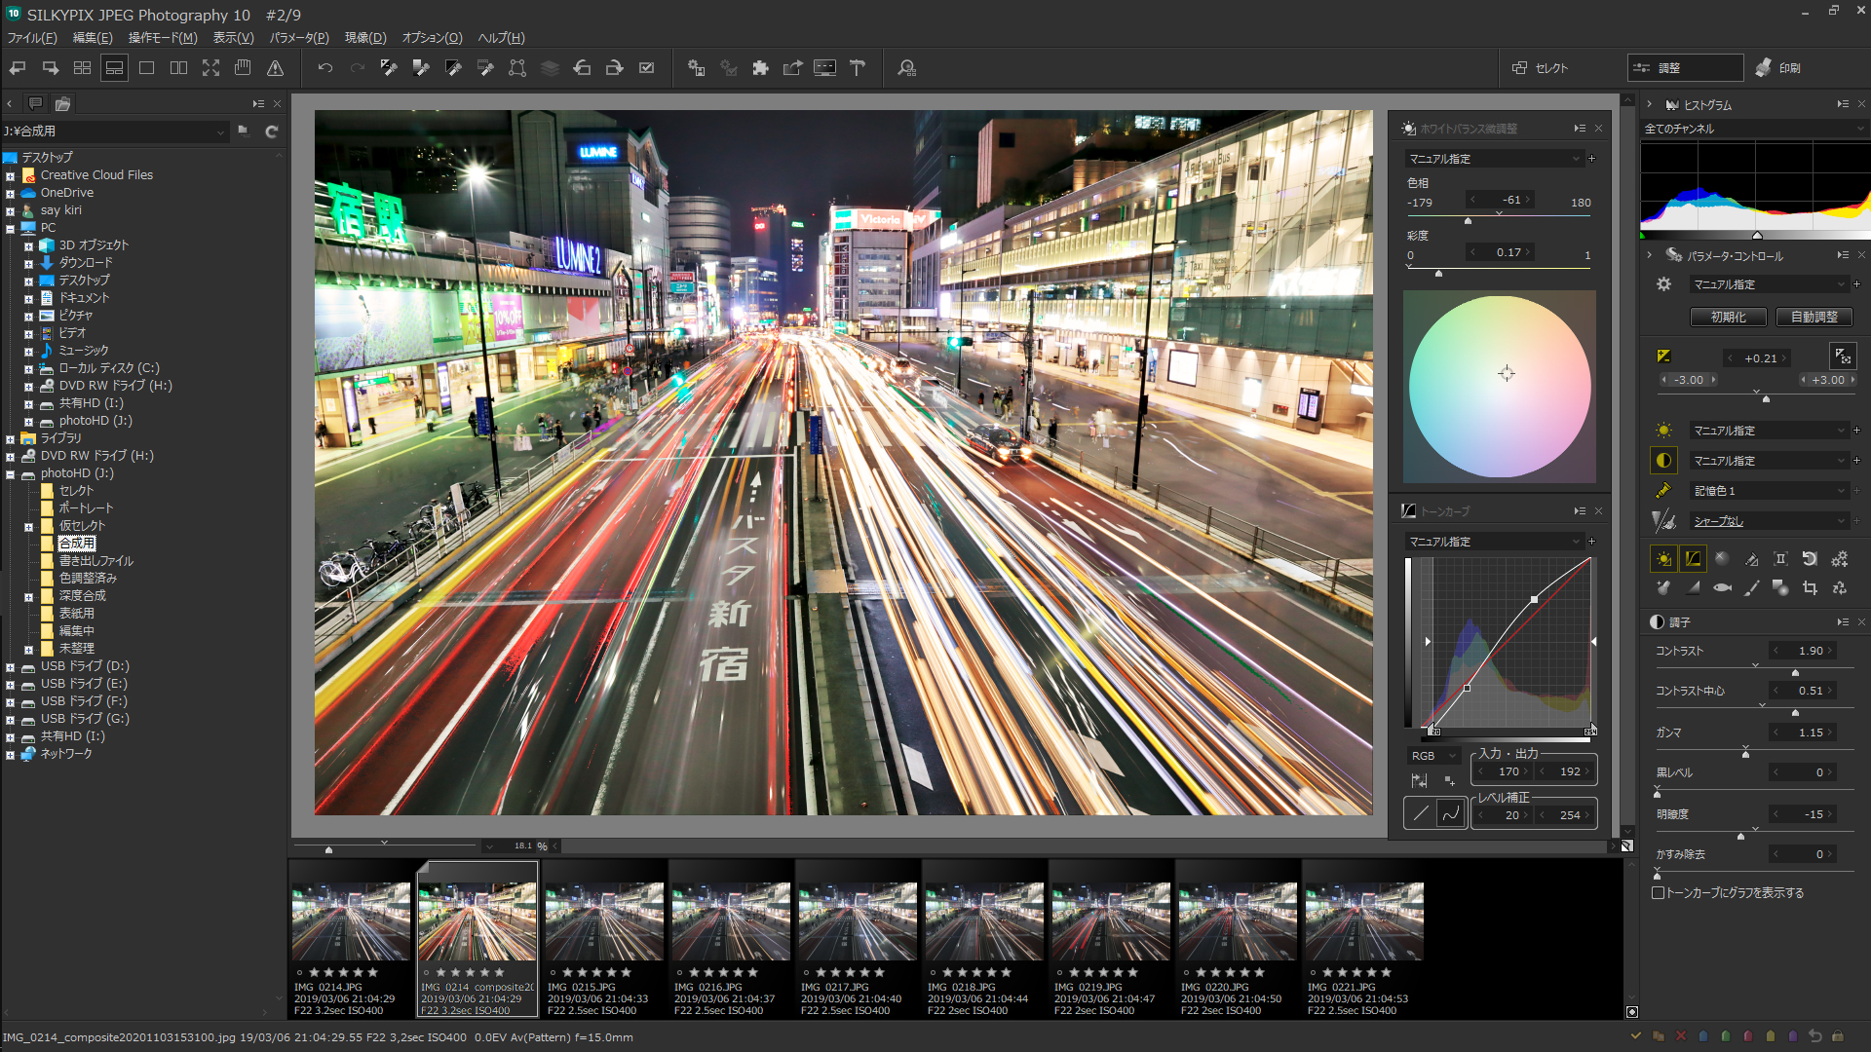
Task: Open the white balance adjustment tool icon
Action: [x=1409, y=128]
